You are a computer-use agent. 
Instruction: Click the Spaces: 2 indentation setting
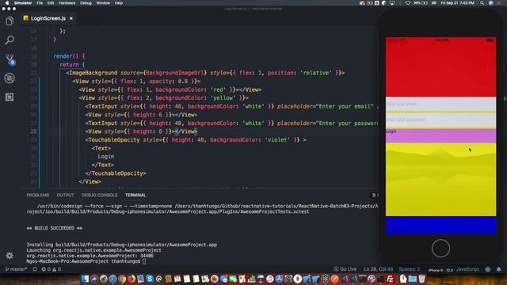(410, 269)
